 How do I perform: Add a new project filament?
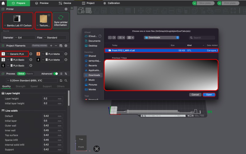click(x=51, y=45)
